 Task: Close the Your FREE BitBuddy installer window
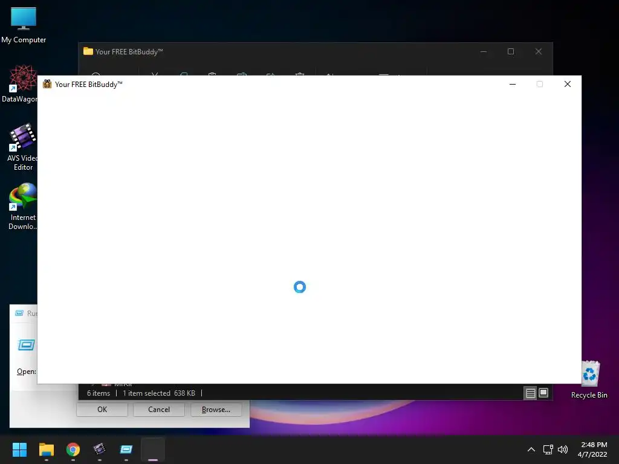pos(567,84)
